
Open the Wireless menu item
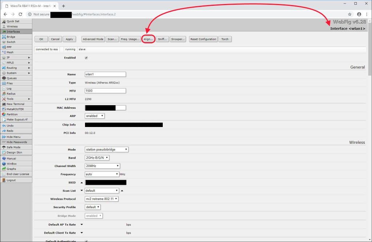16,27
